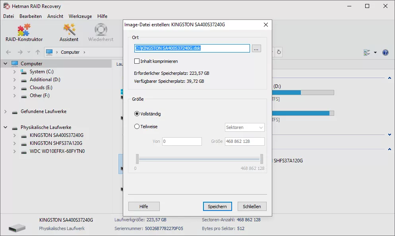Open the Hilfe menu
The height and width of the screenshot is (236, 395).
tap(102, 16)
